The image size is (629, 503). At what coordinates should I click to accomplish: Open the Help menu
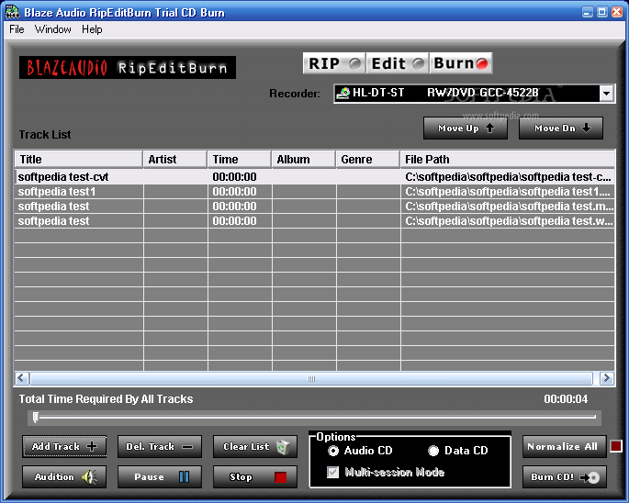click(92, 29)
